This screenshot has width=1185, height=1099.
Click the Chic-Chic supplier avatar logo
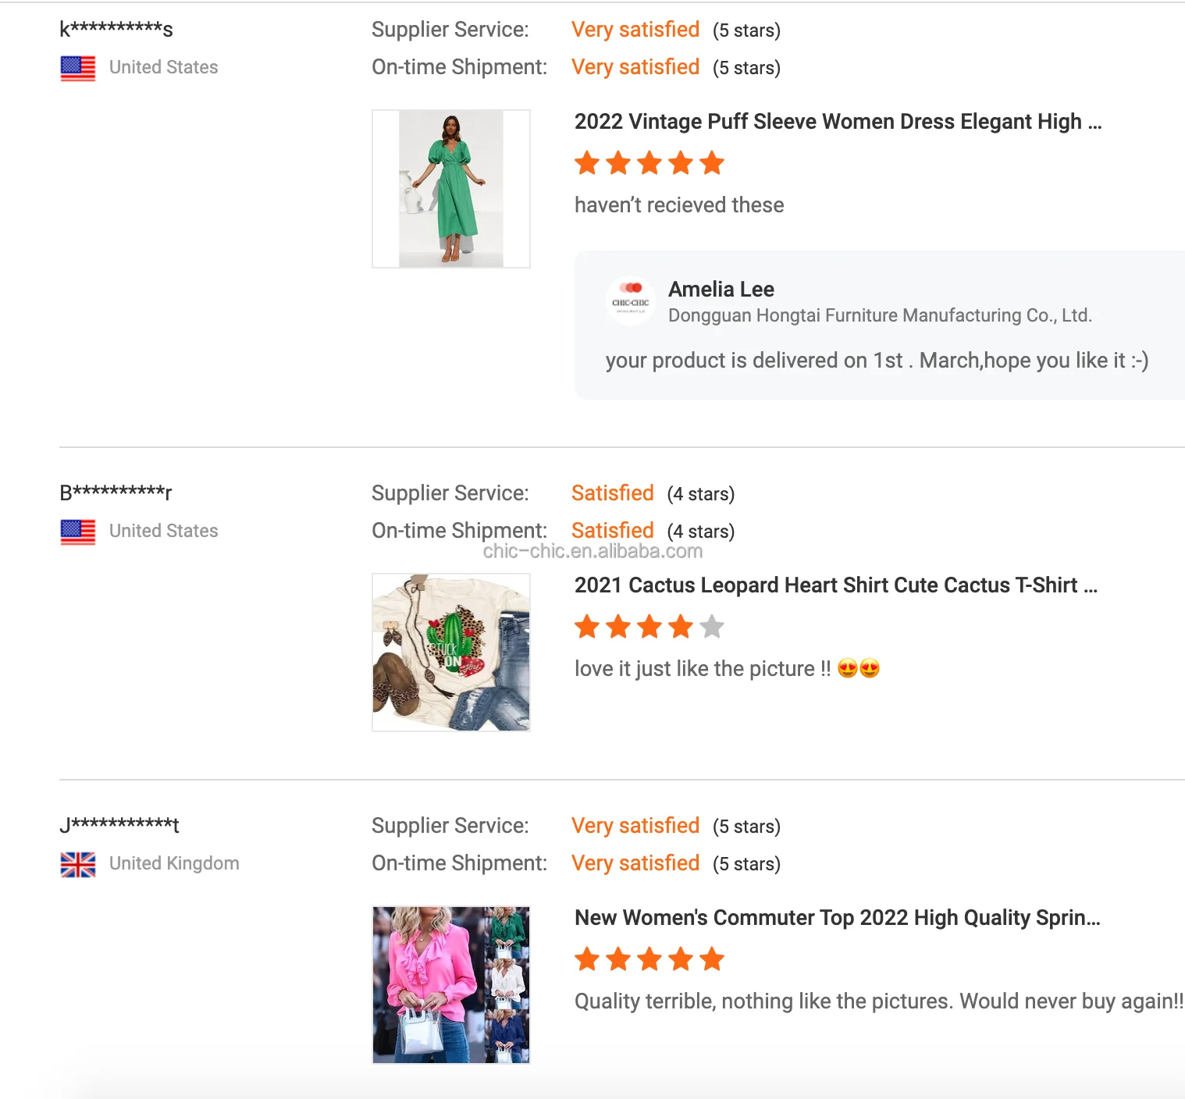(631, 301)
